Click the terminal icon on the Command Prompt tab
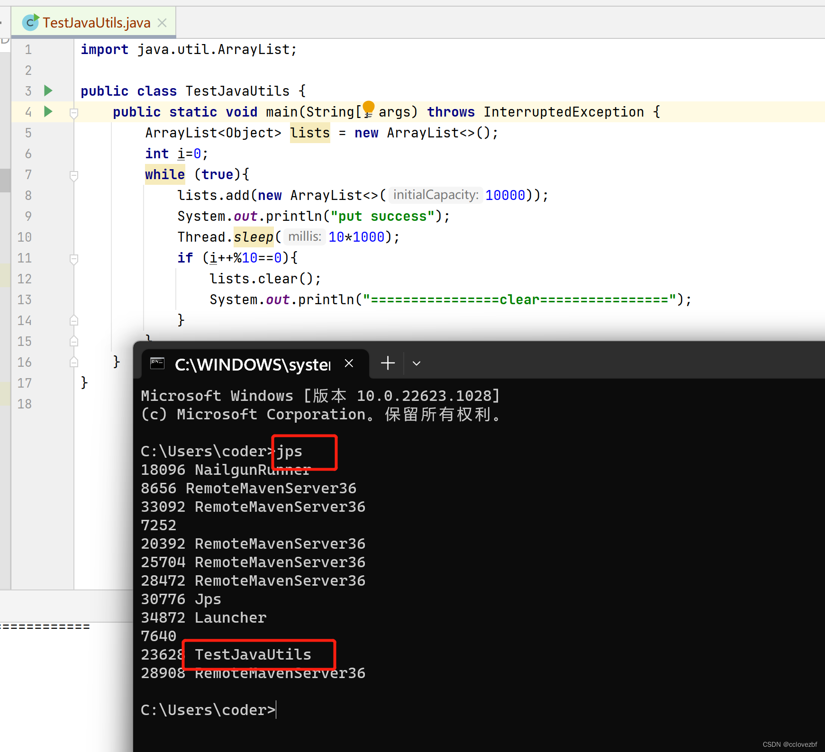 coord(157,363)
